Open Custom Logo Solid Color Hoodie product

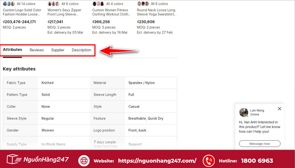pyautogui.click(x=21, y=12)
